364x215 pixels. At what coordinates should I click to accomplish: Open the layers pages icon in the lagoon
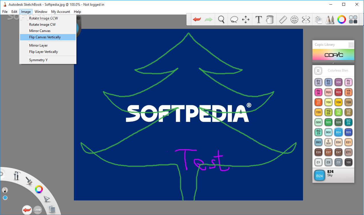pyautogui.click(x=52, y=209)
